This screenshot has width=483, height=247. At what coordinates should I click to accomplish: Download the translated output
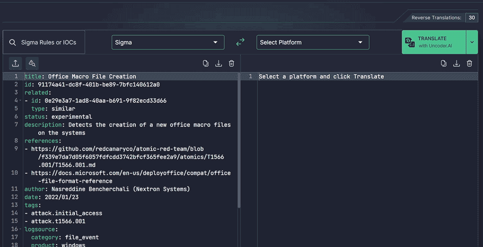click(x=456, y=63)
